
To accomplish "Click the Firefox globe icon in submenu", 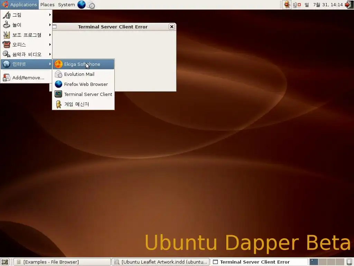I will click(x=58, y=84).
